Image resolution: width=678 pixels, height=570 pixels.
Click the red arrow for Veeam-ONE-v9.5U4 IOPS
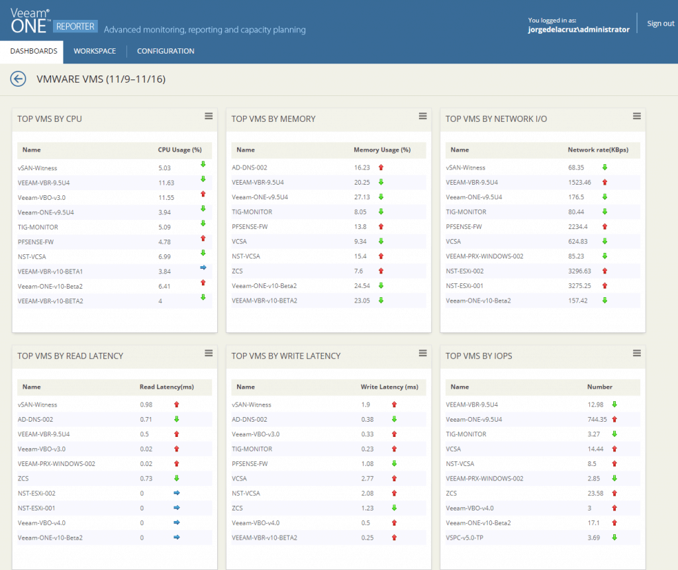point(614,419)
